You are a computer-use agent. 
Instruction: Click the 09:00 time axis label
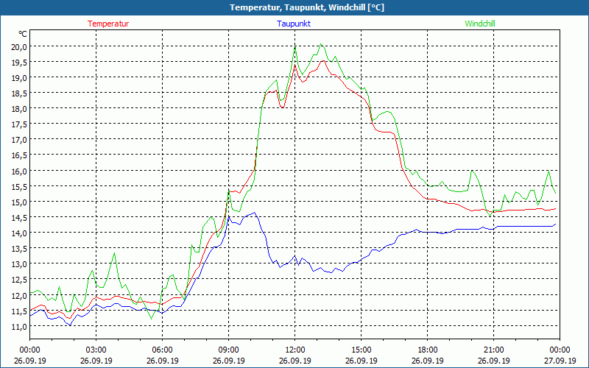[229, 350]
